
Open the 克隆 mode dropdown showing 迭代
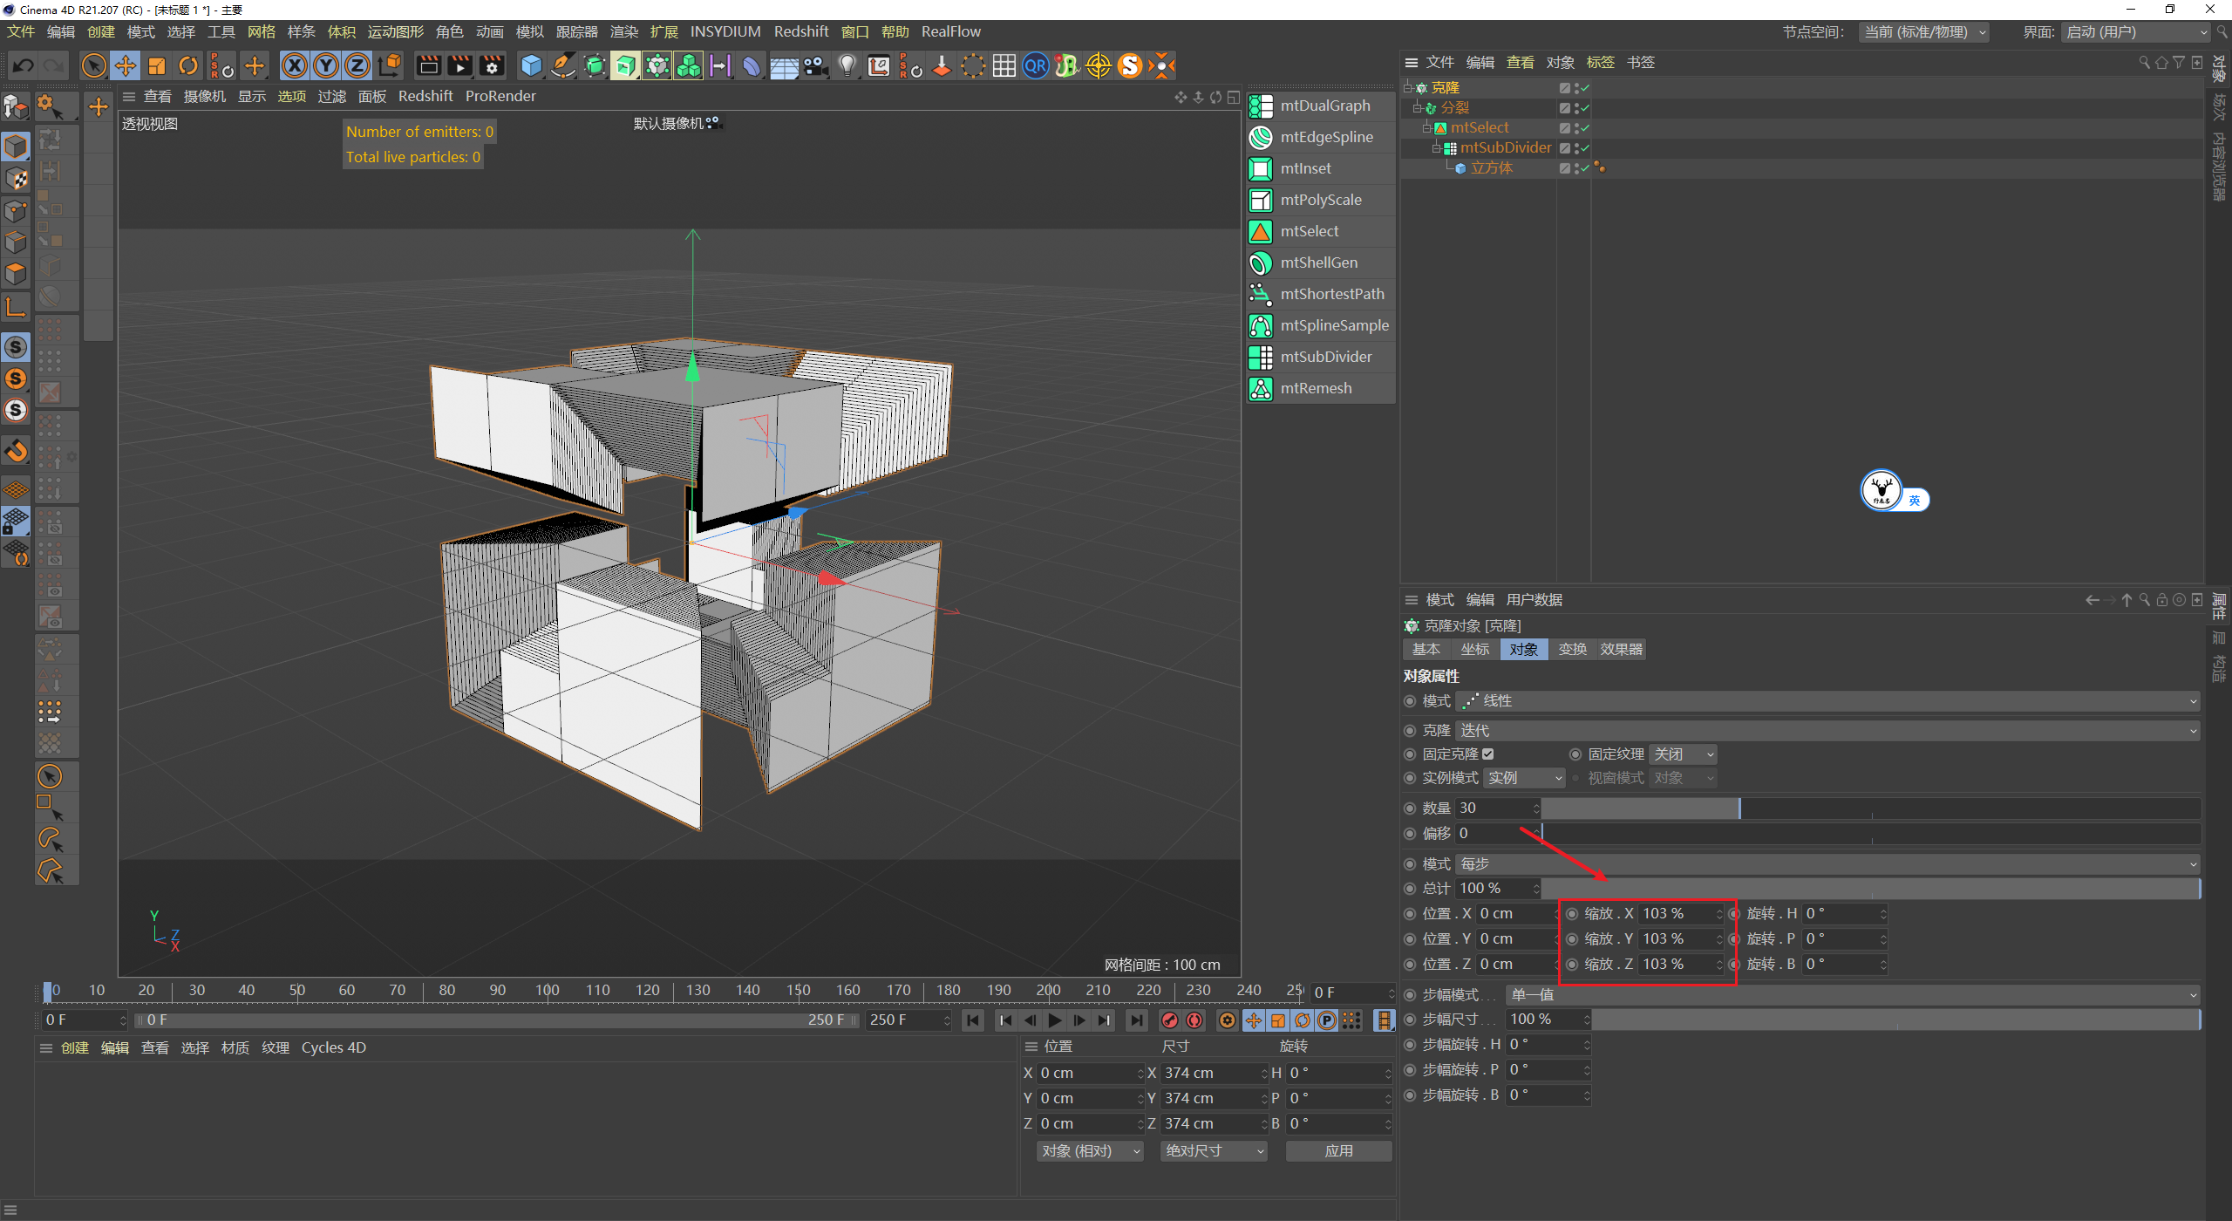pos(1827,731)
